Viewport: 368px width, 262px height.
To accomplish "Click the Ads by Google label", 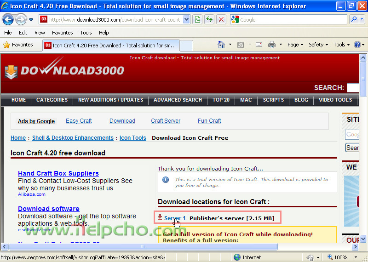I will tap(36, 121).
